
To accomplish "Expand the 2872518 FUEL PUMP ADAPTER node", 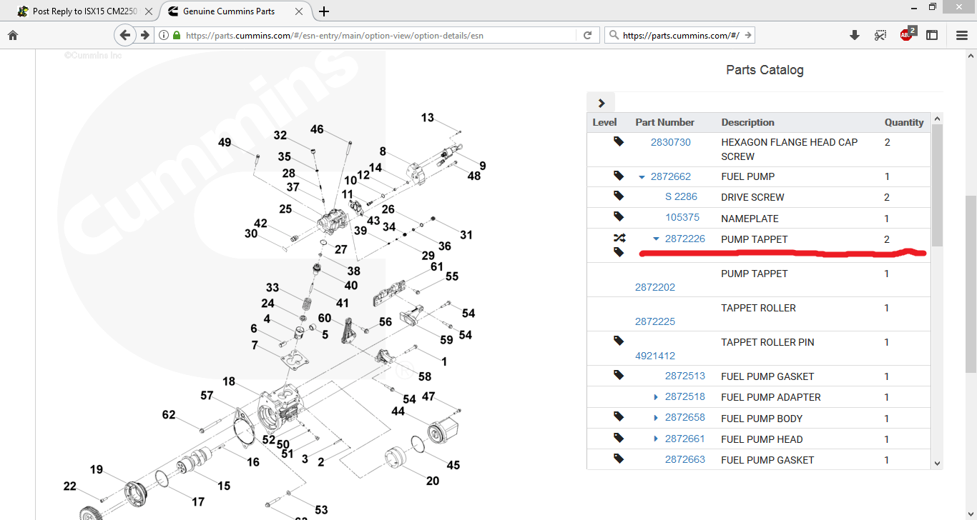I will (656, 397).
